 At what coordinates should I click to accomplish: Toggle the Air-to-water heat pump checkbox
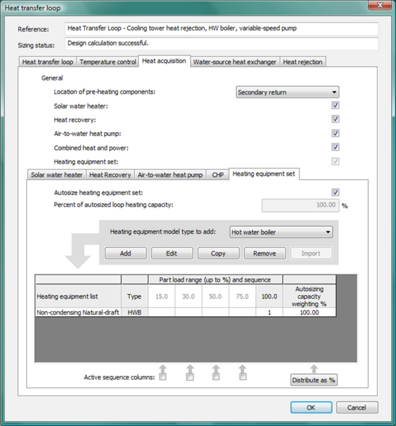[x=336, y=134]
